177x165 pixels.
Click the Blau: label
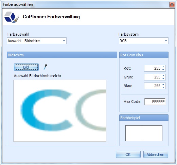128,86
